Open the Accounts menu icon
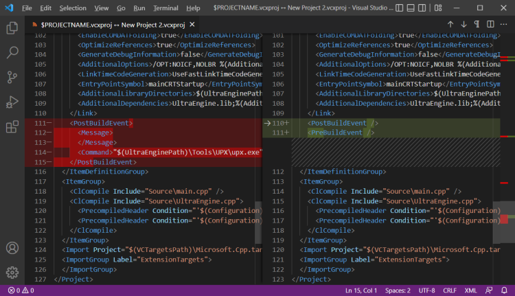Screen dimensions: 515x296 pyautogui.click(x=12, y=248)
